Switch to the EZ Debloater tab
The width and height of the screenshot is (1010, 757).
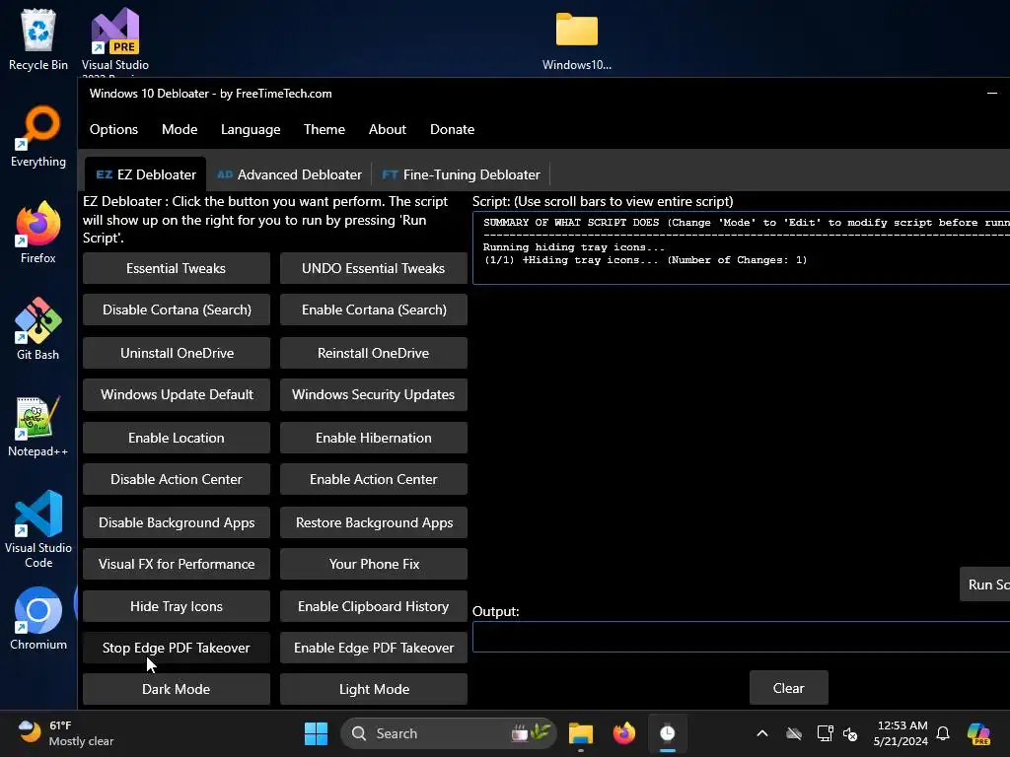click(146, 174)
